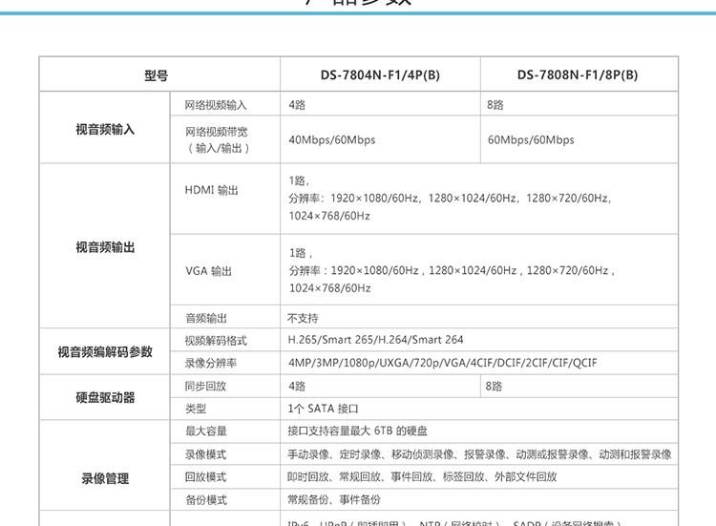Viewport: 716px width, 526px height.
Task: Select the 常规备份、事件备份 value
Action: (x=333, y=499)
